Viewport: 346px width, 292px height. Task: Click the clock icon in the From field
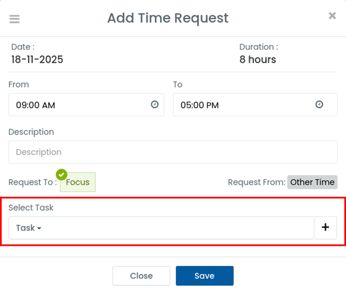154,105
